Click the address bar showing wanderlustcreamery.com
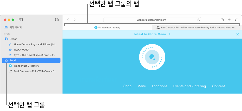This screenshot has height=111, width=242. point(152,20)
